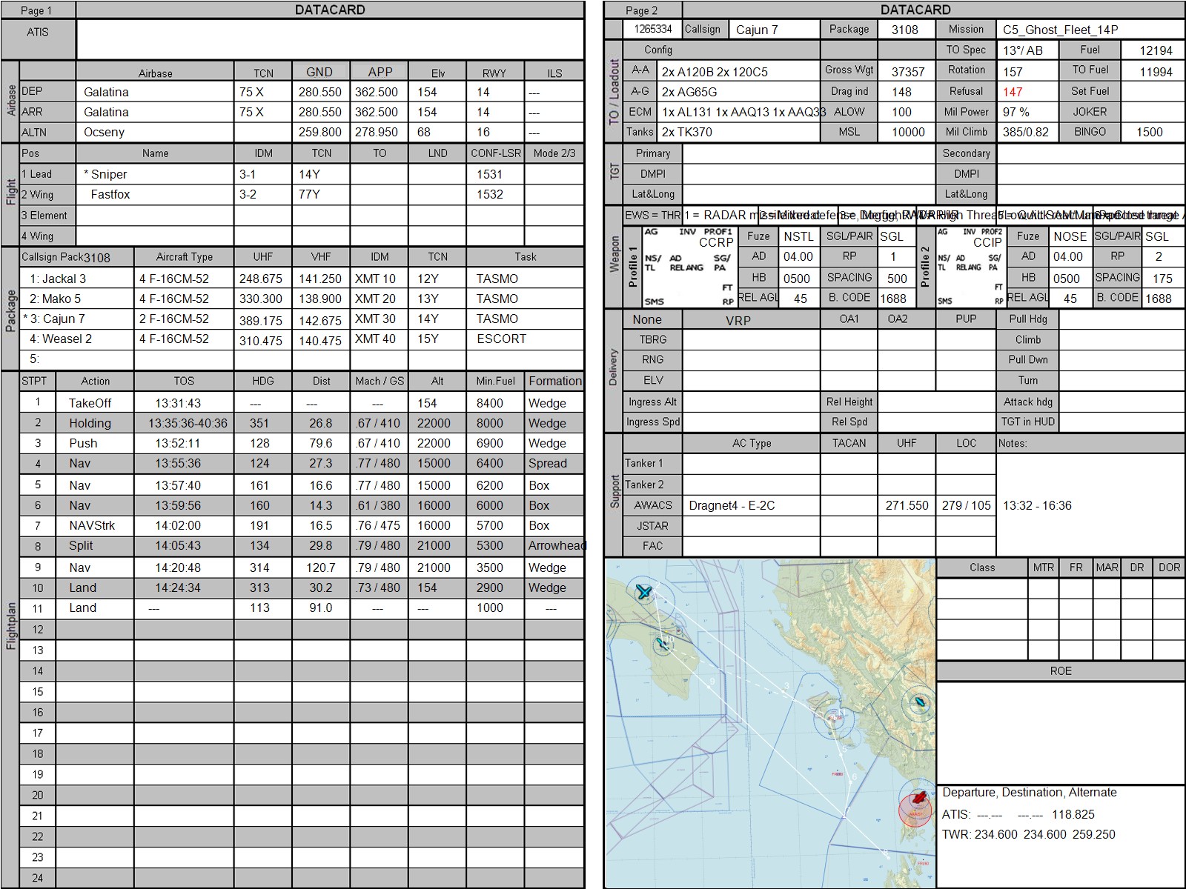Select the cyan airbase icon at map's right edge
Screen dimensions: 1186x889
coord(919,702)
